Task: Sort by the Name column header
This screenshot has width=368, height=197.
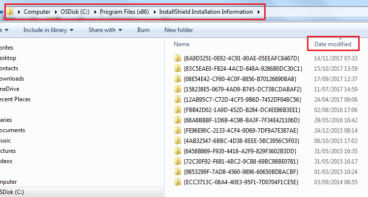Action: tap(182, 44)
